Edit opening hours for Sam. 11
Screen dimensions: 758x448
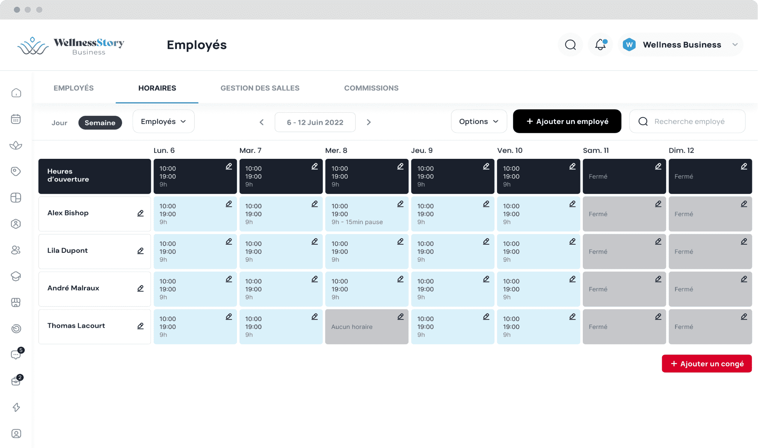pos(658,166)
